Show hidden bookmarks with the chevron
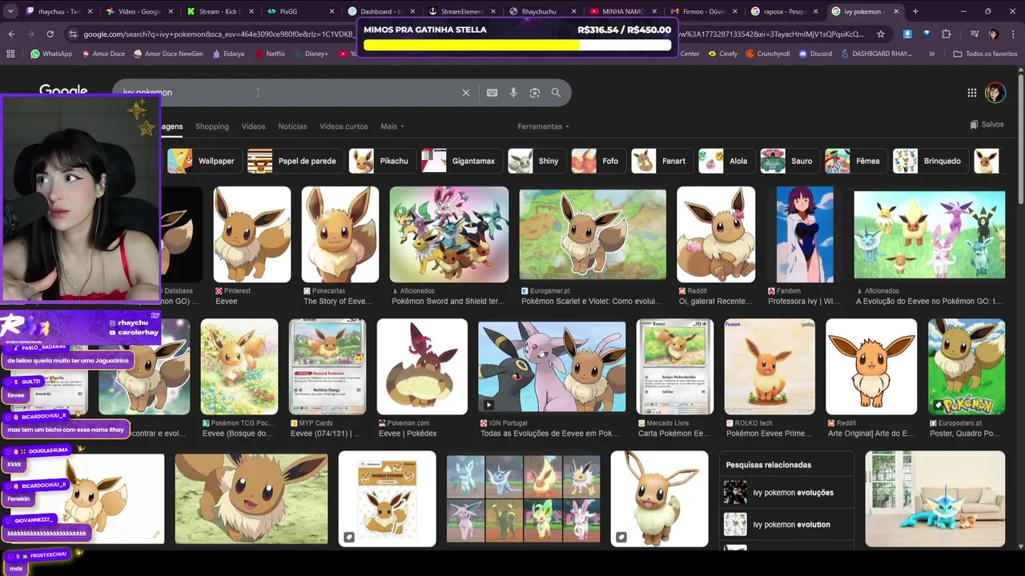The width and height of the screenshot is (1025, 576). tap(931, 54)
